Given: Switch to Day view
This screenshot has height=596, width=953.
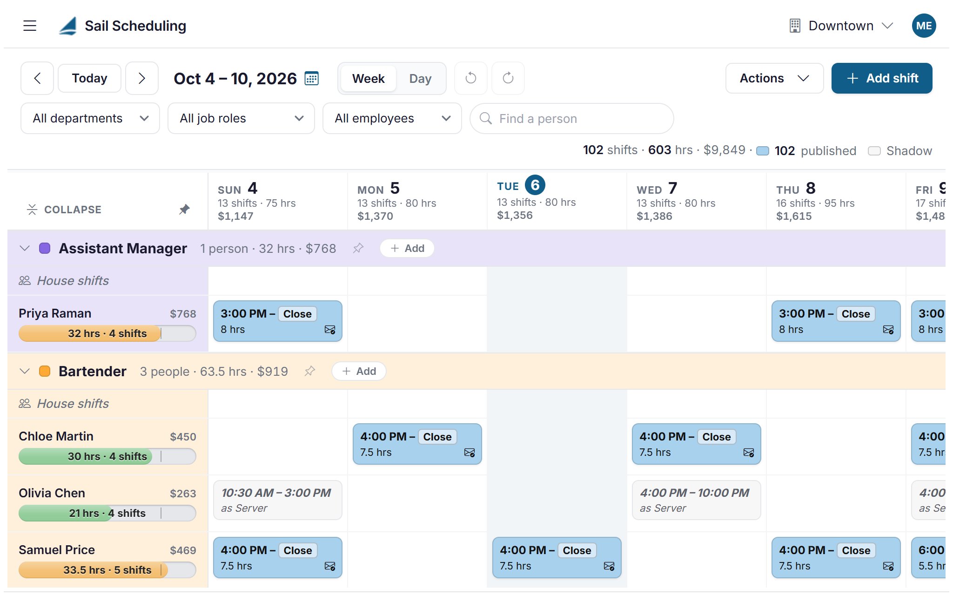Looking at the screenshot, I should click(420, 78).
